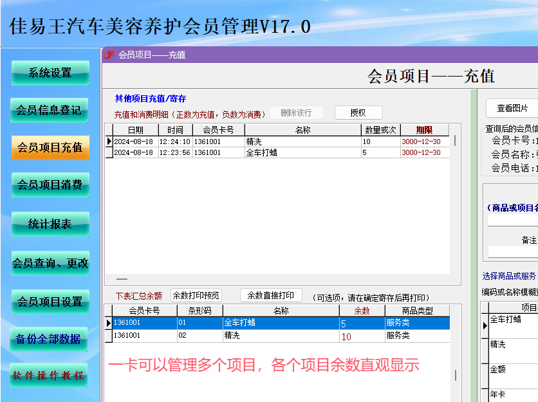Image resolution: width=538 pixels, height=402 pixels.
Task: Open 软件操作教程
Action: click(x=49, y=375)
